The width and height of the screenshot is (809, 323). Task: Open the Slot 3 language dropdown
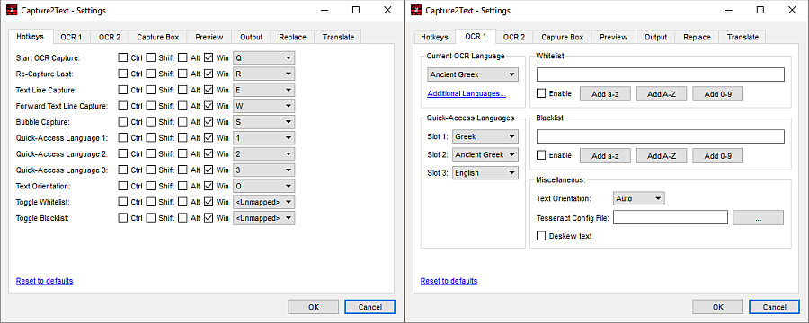click(485, 173)
